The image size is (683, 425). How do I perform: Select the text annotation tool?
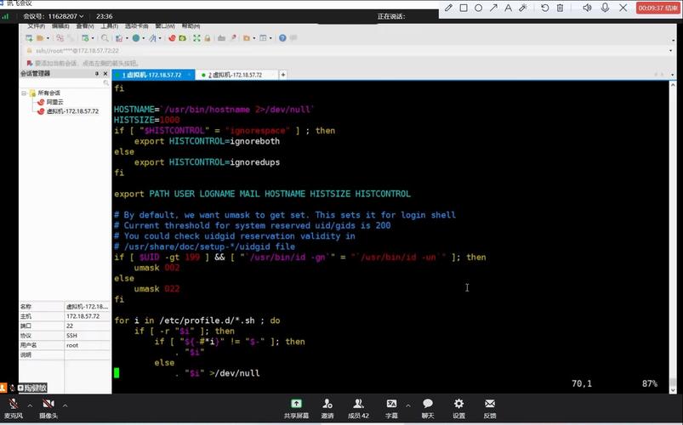(x=508, y=8)
